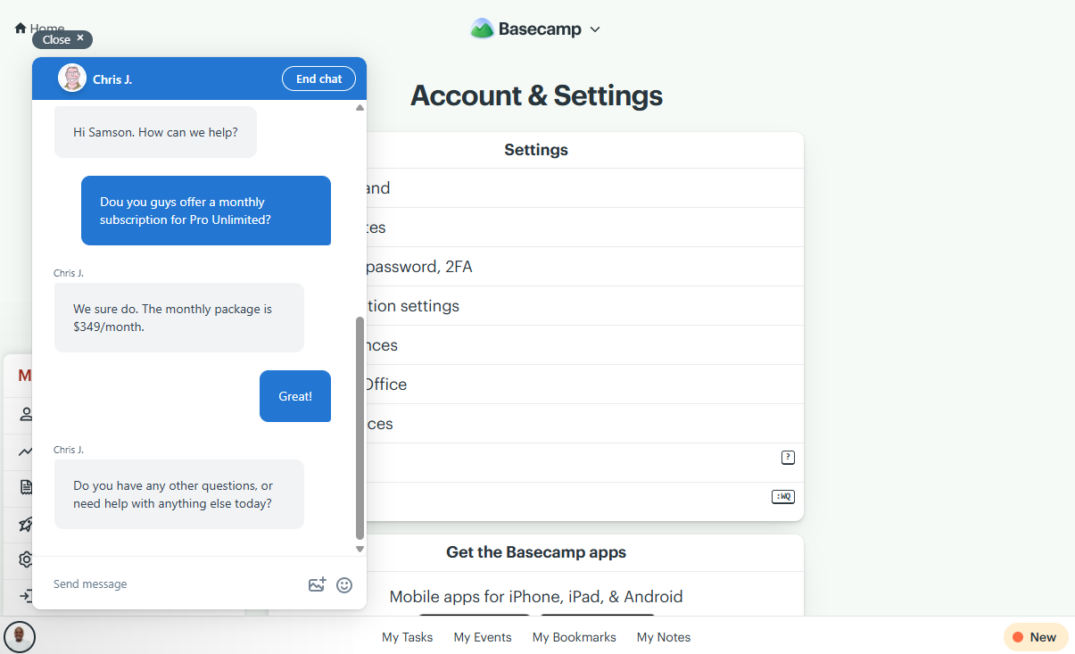The image size is (1075, 654).
Task: Open My Notes in bottom bar
Action: (664, 637)
